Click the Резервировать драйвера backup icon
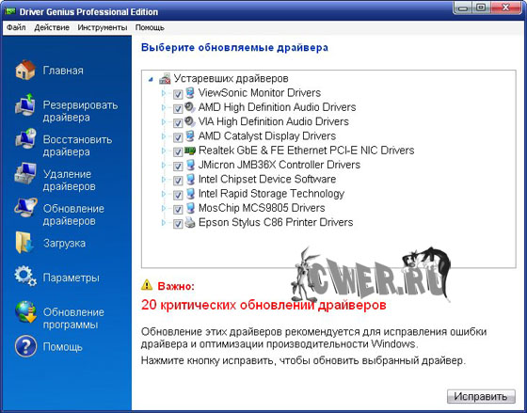Screen dimensions: 527x413 click(25, 105)
